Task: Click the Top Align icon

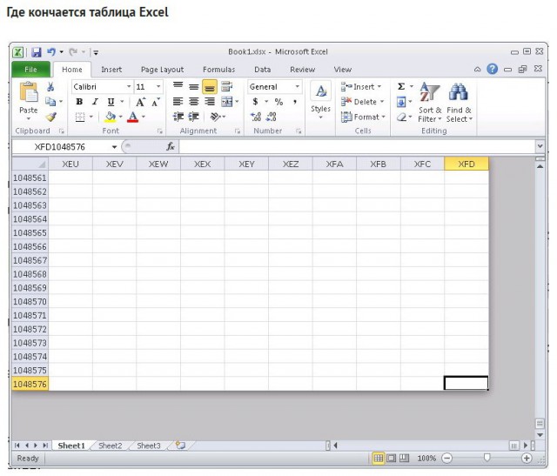Action: (178, 86)
